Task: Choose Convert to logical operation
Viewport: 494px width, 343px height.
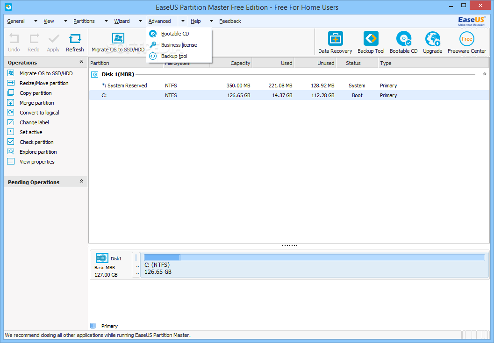Action: coord(39,113)
